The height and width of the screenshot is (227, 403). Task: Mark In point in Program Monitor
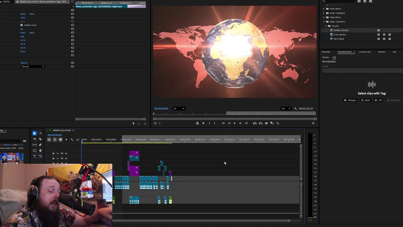click(209, 123)
